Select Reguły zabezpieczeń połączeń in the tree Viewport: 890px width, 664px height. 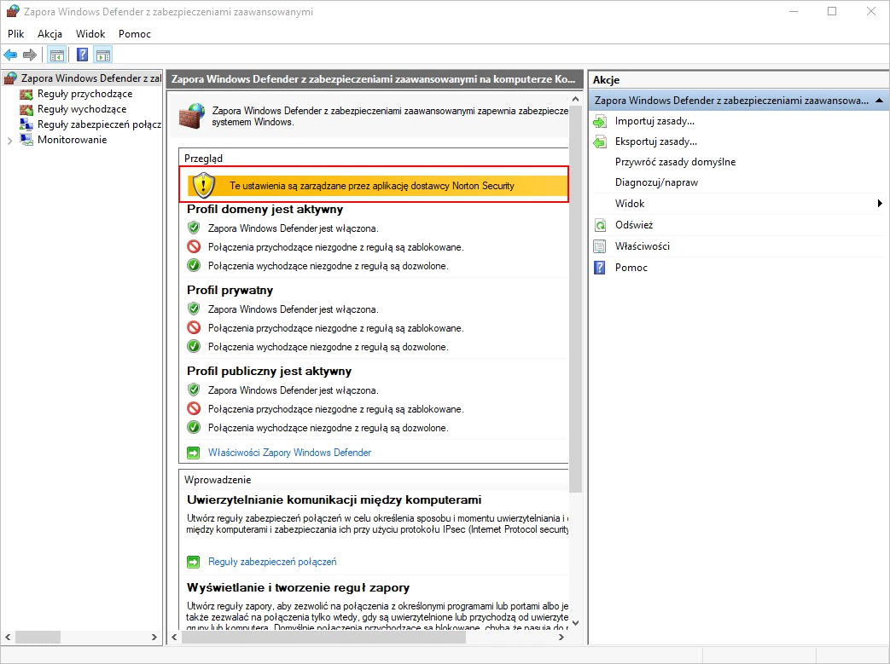pyautogui.click(x=99, y=124)
